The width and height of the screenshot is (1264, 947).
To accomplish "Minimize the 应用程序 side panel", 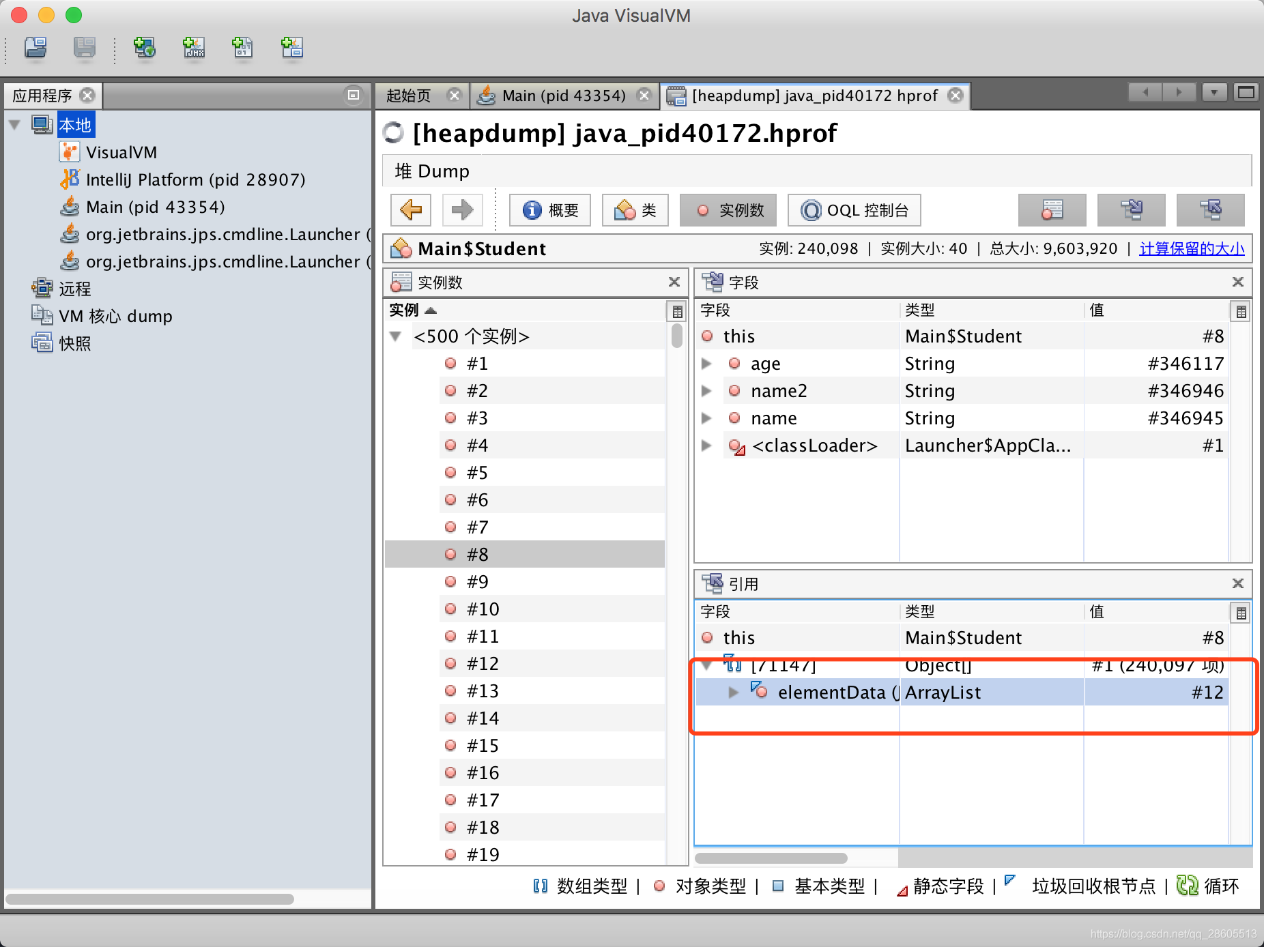I will 354,96.
